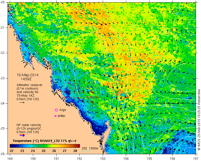The image size is (201, 161).
Task: Click latitude axis label -20
Action: (3, 2)
